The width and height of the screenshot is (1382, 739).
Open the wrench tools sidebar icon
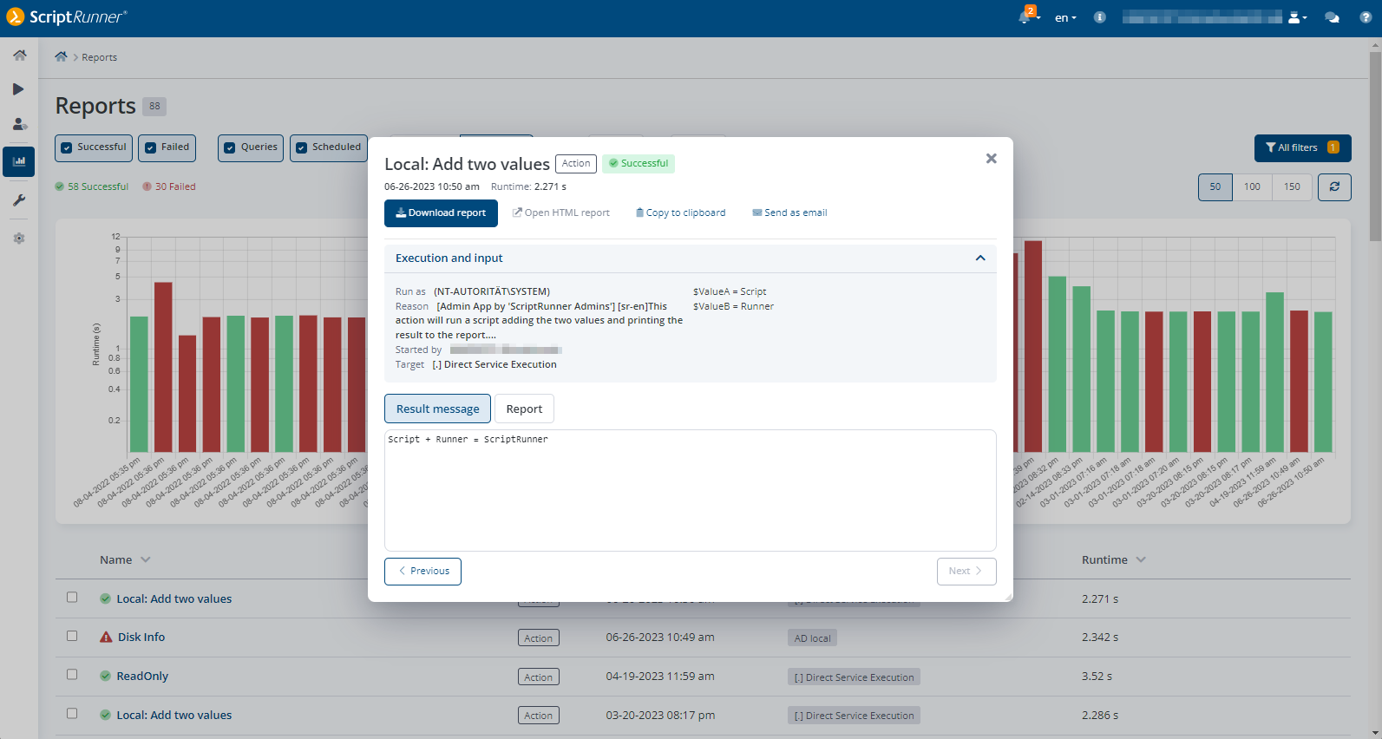coord(19,200)
